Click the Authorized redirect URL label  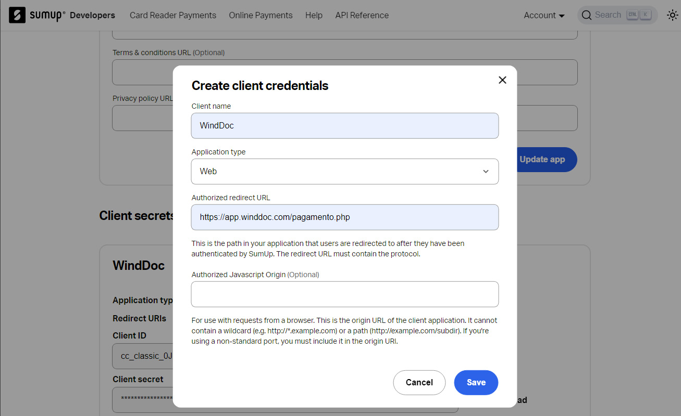click(x=231, y=198)
